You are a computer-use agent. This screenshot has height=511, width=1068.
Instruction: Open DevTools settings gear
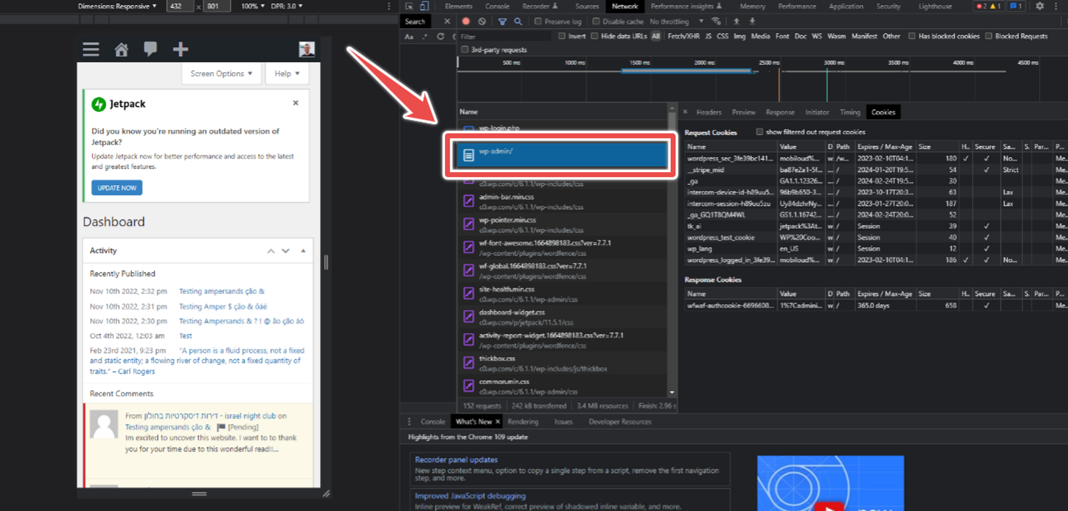[1040, 6]
